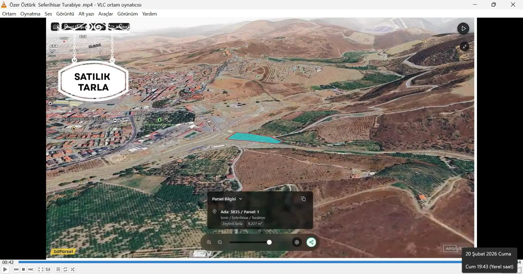The width and height of the screenshot is (523, 274).
Task: Click the Ada: 3835 / Parsel: 1 text
Action: [x=240, y=212]
